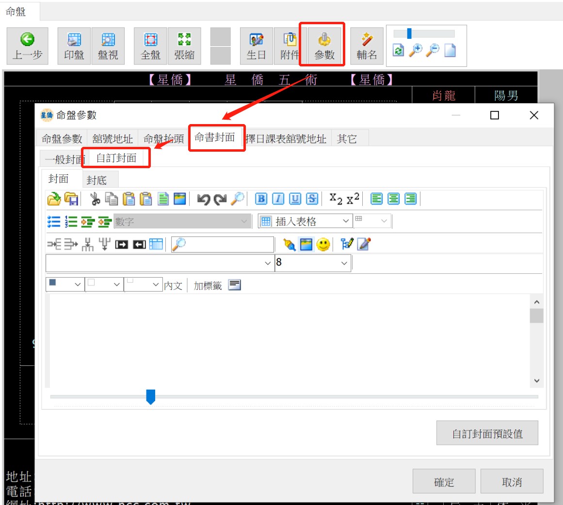This screenshot has width=563, height=505.
Task: Click the undo arrow icon
Action: coord(204,199)
